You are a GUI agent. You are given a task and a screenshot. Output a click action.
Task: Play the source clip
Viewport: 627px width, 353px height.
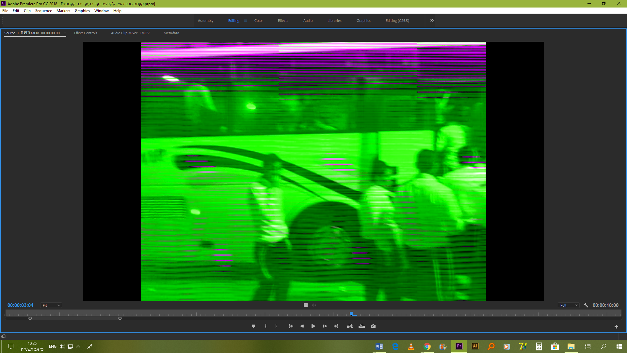(313, 326)
